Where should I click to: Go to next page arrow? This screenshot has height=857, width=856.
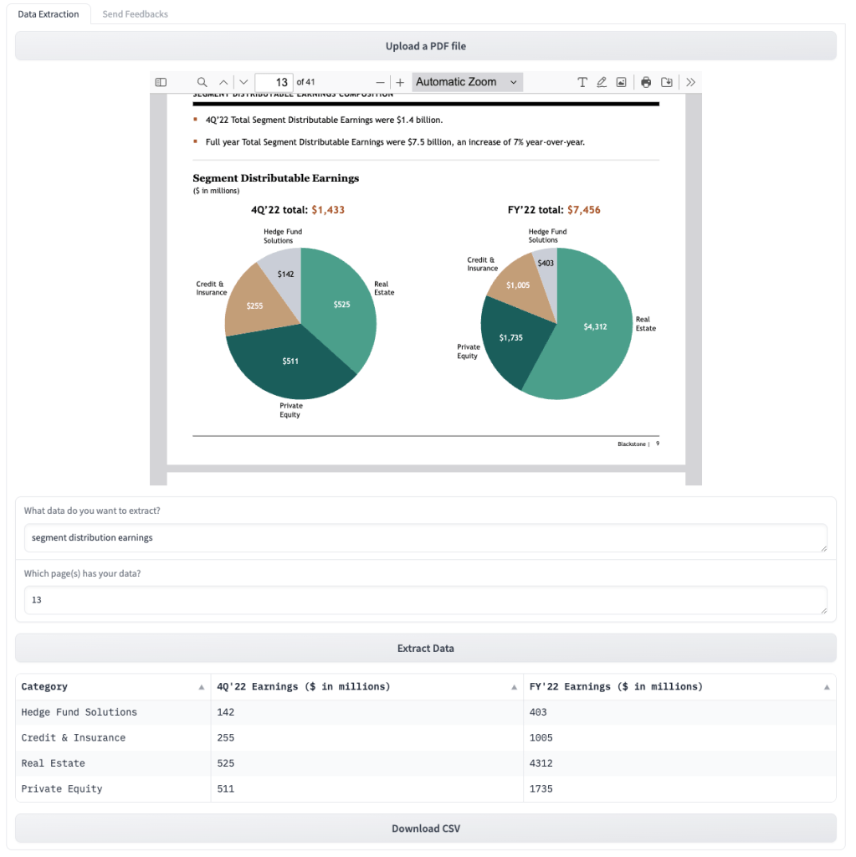click(243, 82)
